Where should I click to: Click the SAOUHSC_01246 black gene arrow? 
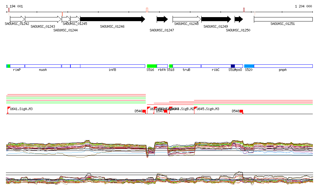(112, 19)
